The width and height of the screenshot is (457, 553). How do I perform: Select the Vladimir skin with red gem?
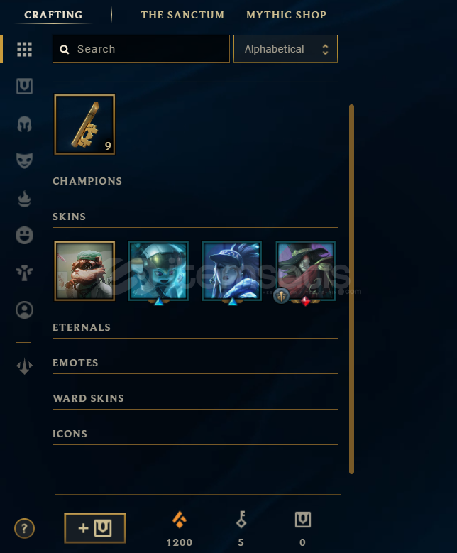click(x=305, y=271)
